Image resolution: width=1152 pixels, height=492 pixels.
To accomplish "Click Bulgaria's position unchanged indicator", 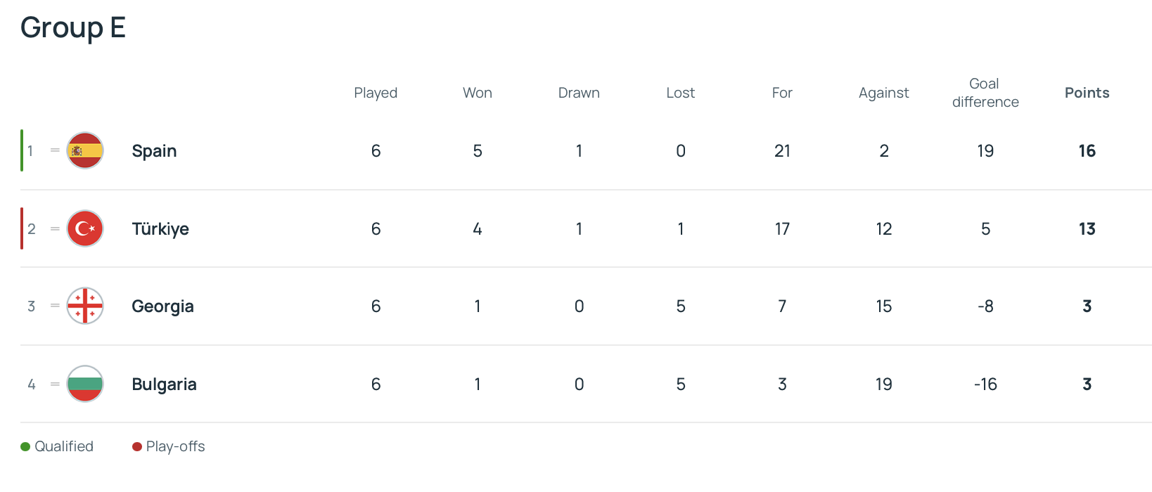I will (x=55, y=384).
